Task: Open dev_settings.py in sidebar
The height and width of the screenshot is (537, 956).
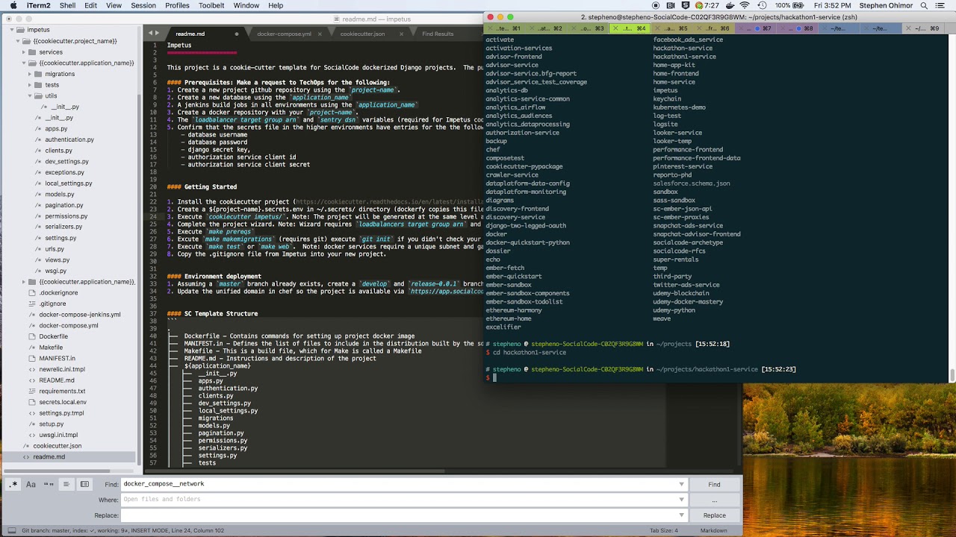Action: click(66, 161)
